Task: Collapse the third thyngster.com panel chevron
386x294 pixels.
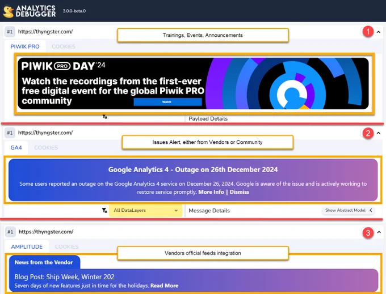Action: [x=379, y=232]
